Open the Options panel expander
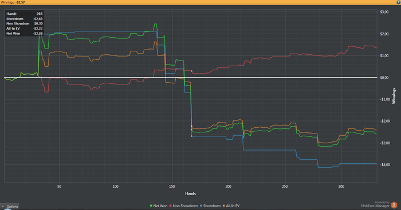The width and height of the screenshot is (401, 210). coord(10,206)
